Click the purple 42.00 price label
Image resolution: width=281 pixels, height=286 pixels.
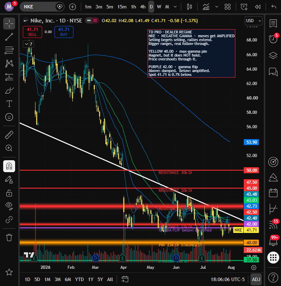point(251,224)
